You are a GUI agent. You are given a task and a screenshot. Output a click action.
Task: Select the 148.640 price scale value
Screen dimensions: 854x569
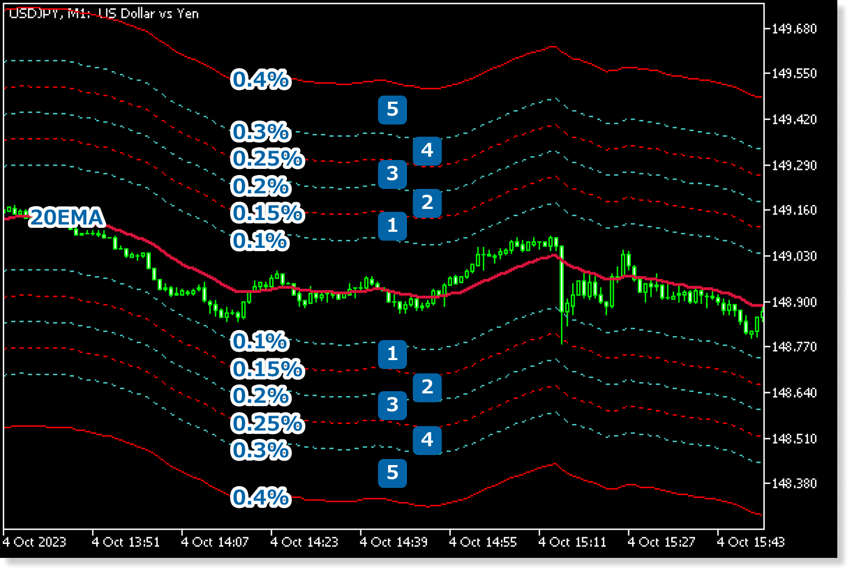point(794,393)
